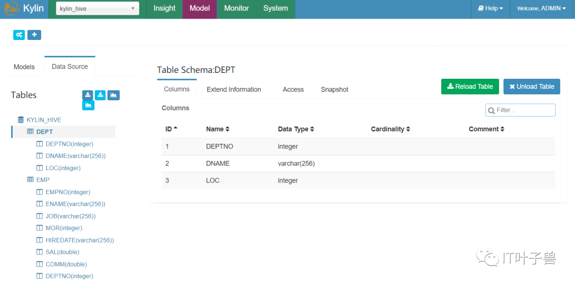This screenshot has width=575, height=283.
Task: Open the kylin_hive project dropdown
Action: tap(97, 9)
